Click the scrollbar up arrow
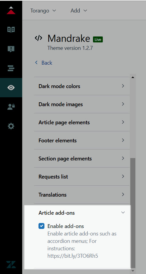This screenshot has height=274, width=146. coord(133,77)
